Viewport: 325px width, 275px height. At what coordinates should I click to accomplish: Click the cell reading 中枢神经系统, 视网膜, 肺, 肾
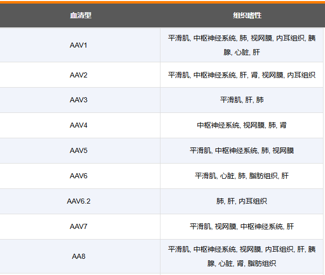[241, 125]
